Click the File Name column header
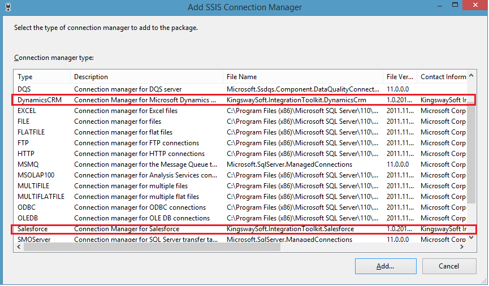Screen dimensions: 489x286 point(302,77)
